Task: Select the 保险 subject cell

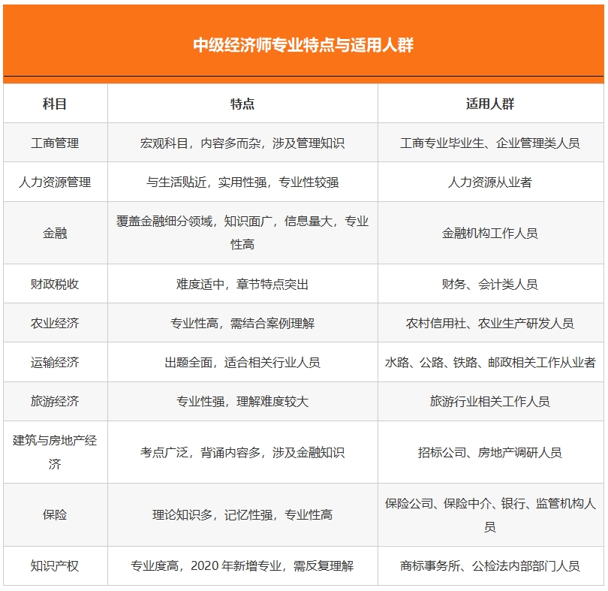Action: coord(55,515)
